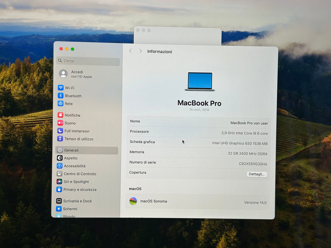The width and height of the screenshot is (331, 248).
Task: Select the Rete globe icon
Action: 61,104
